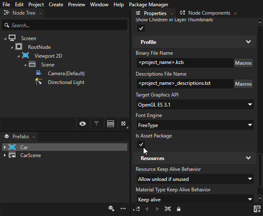This screenshot has width=263, height=216.
Task: Open the File menu
Action: 6,5
